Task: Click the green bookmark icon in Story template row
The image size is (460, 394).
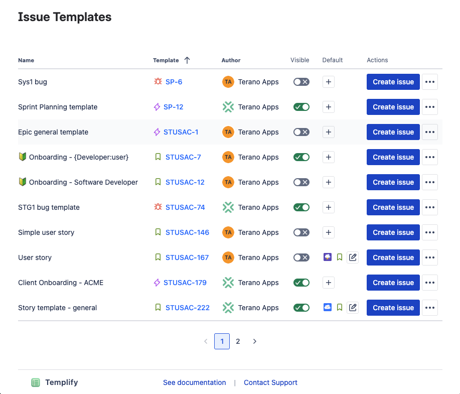Action: point(340,307)
